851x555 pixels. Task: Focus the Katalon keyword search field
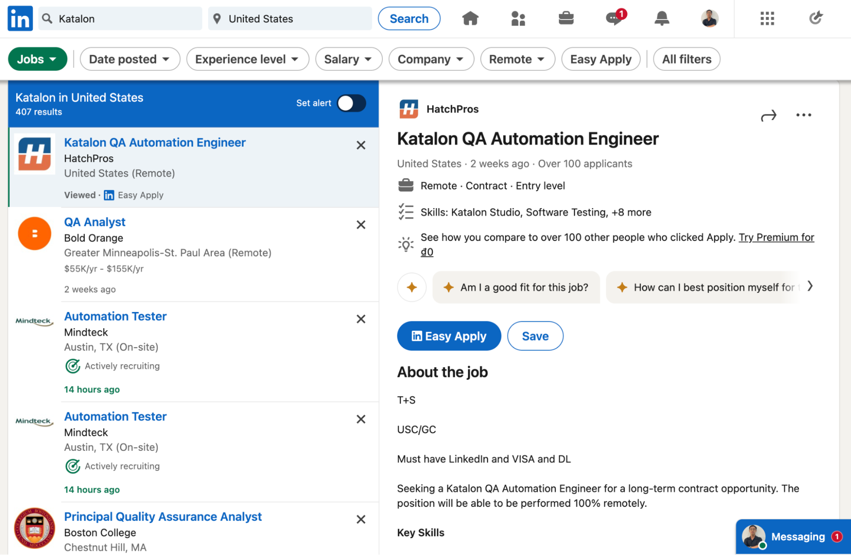click(x=120, y=18)
